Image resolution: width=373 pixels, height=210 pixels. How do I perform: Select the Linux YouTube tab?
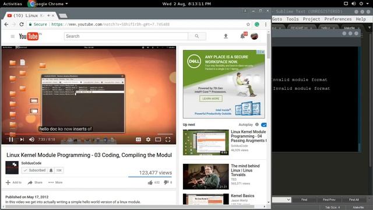tap(30, 16)
